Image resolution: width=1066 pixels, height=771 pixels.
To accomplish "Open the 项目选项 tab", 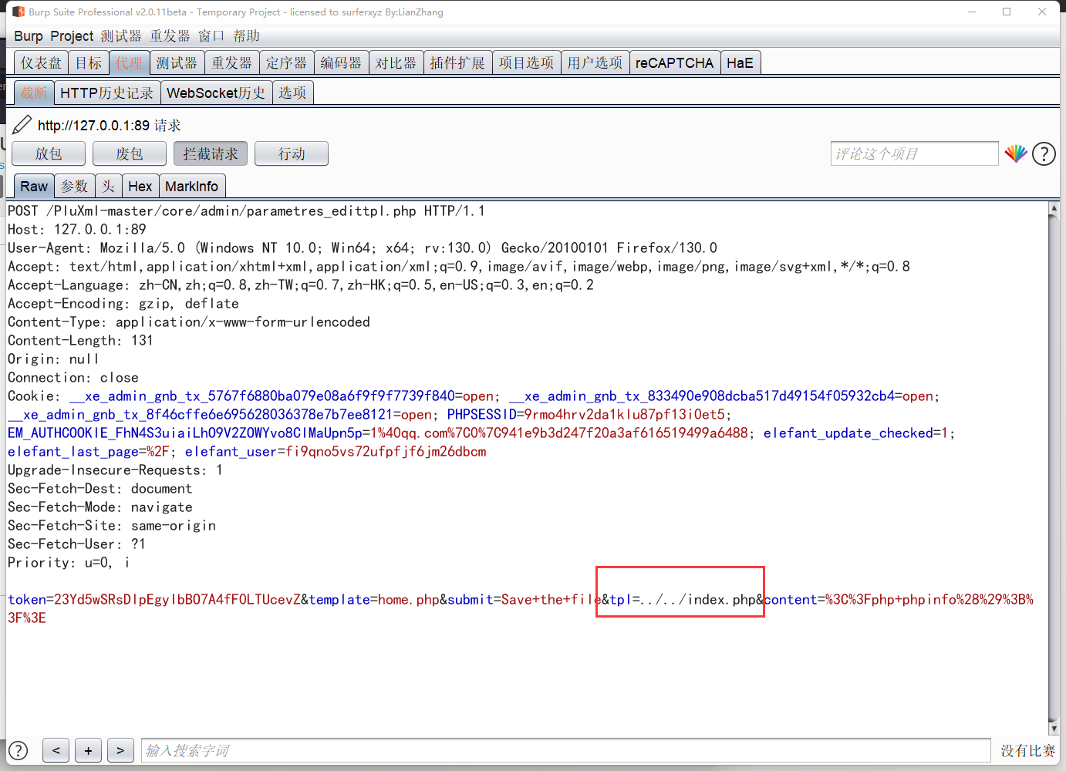I will pos(526,63).
